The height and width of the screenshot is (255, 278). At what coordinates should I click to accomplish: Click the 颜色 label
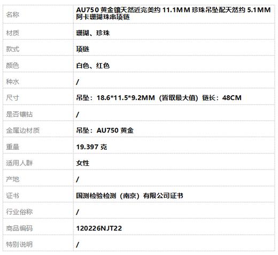click(12, 66)
